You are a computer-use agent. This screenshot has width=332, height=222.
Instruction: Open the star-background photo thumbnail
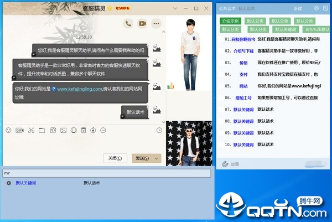click(x=189, y=143)
